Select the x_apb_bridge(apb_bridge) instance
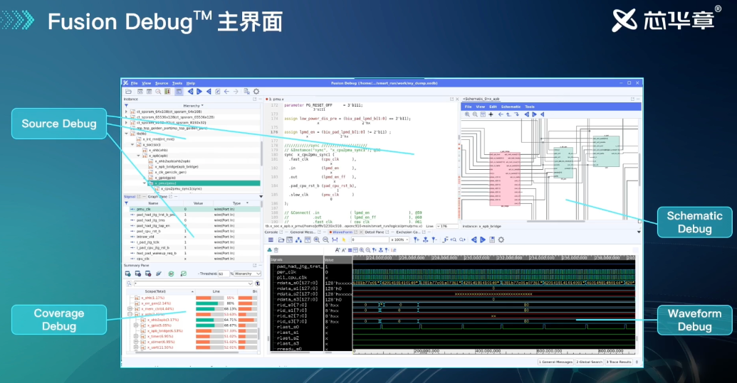This screenshot has width=737, height=383. (x=177, y=166)
